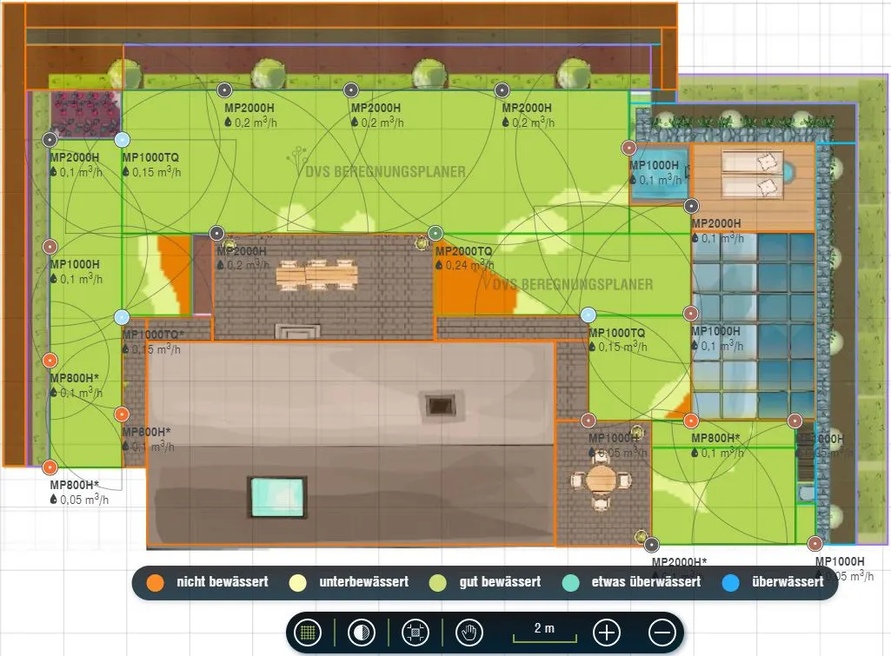Click the center plan view icon
This screenshot has height=656, width=891.
click(415, 633)
